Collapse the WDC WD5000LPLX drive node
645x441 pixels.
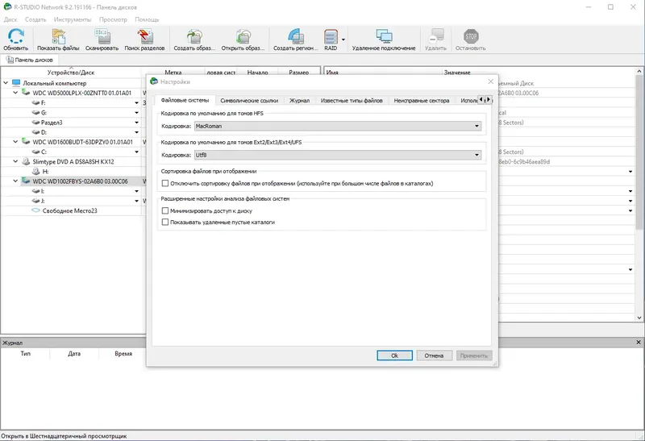coord(15,93)
